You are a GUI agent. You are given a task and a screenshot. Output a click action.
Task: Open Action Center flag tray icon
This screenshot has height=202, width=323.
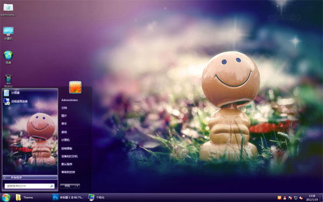pos(290,198)
